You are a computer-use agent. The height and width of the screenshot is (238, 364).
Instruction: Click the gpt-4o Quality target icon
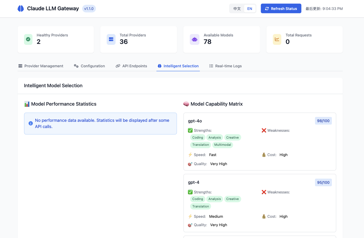pyautogui.click(x=190, y=164)
